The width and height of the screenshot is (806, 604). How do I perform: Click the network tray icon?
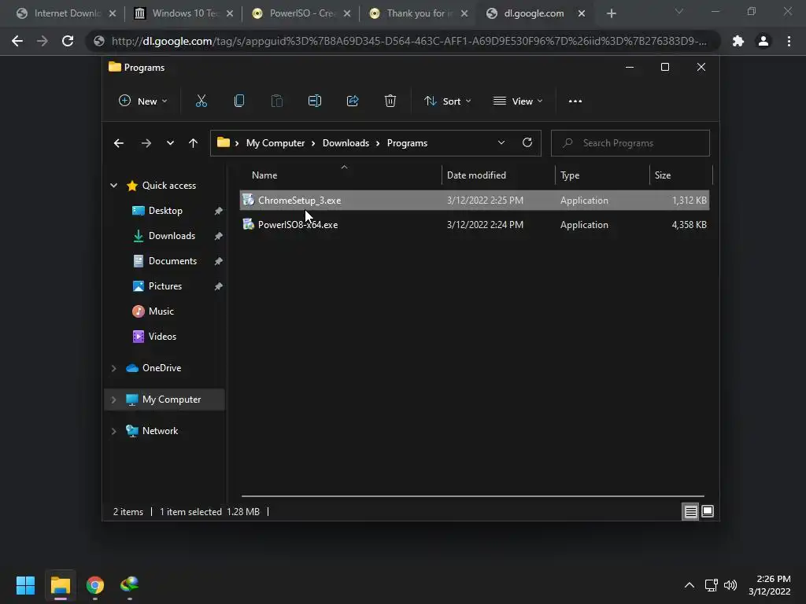[711, 585]
